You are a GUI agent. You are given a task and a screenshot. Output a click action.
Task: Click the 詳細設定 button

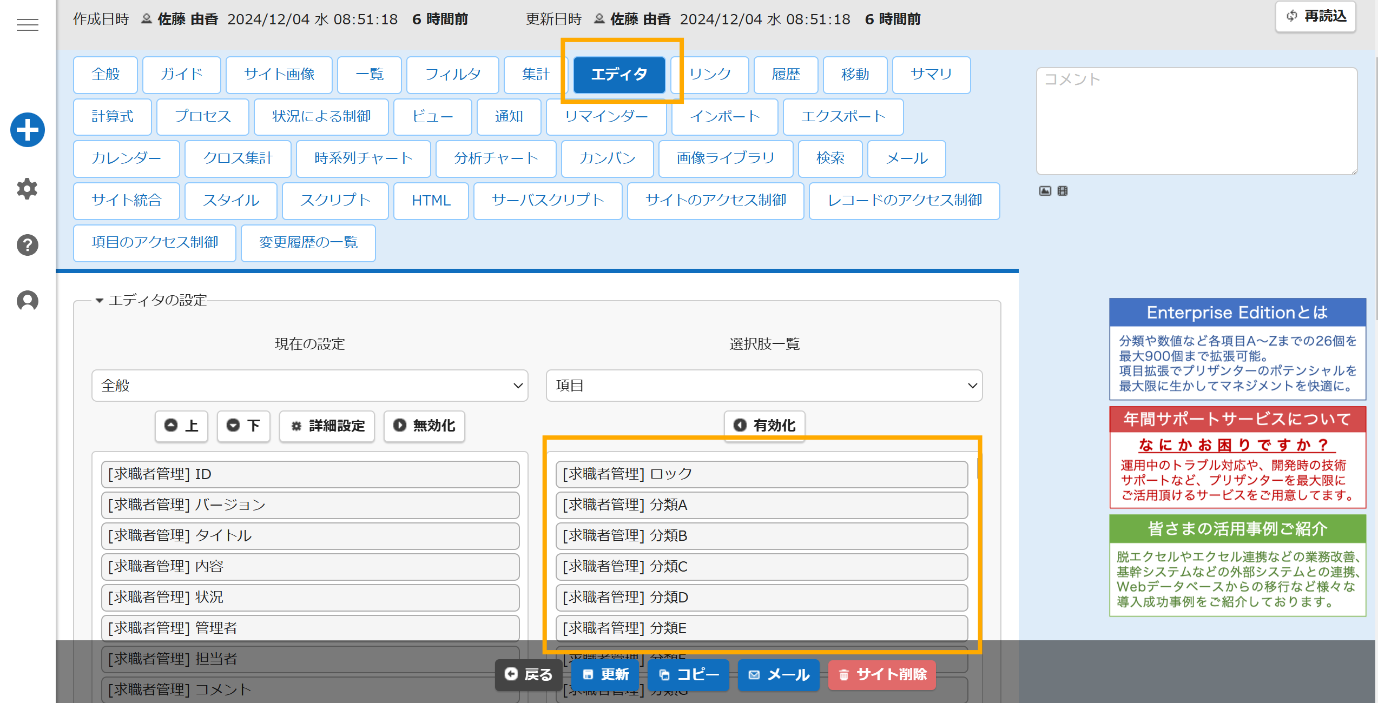click(327, 426)
